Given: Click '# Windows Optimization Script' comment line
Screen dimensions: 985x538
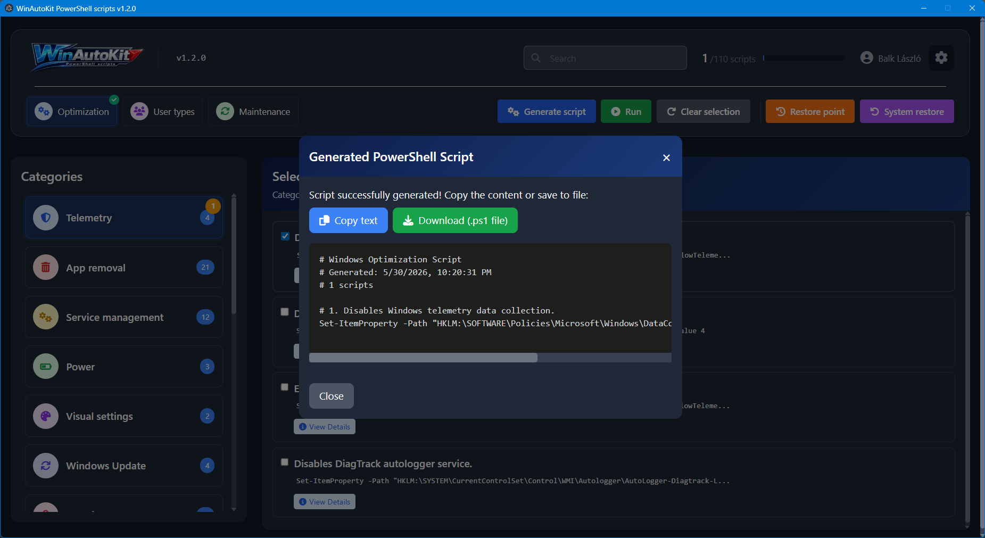Looking at the screenshot, I should (x=390, y=260).
